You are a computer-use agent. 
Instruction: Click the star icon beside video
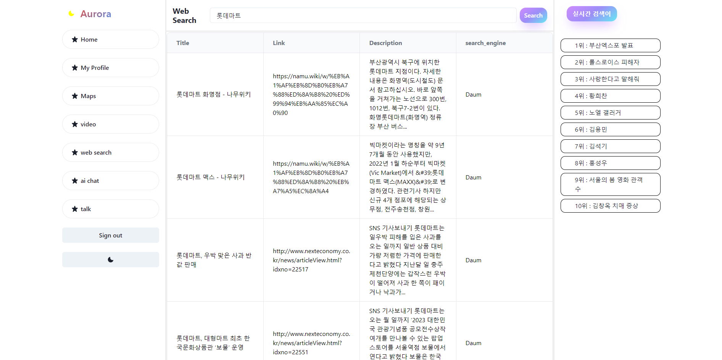click(75, 124)
